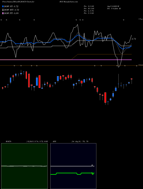Viewport: 143px width, 189px height.
Task: Click the 'Pre C: 5.82' value
Action: point(89,13)
